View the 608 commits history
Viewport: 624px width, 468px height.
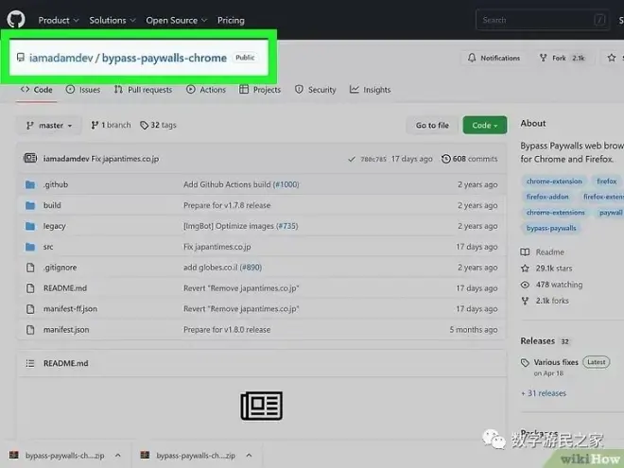click(x=469, y=159)
